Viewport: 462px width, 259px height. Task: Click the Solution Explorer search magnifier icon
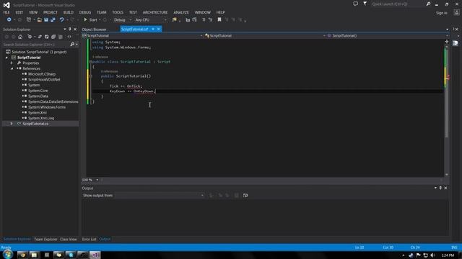click(72, 45)
